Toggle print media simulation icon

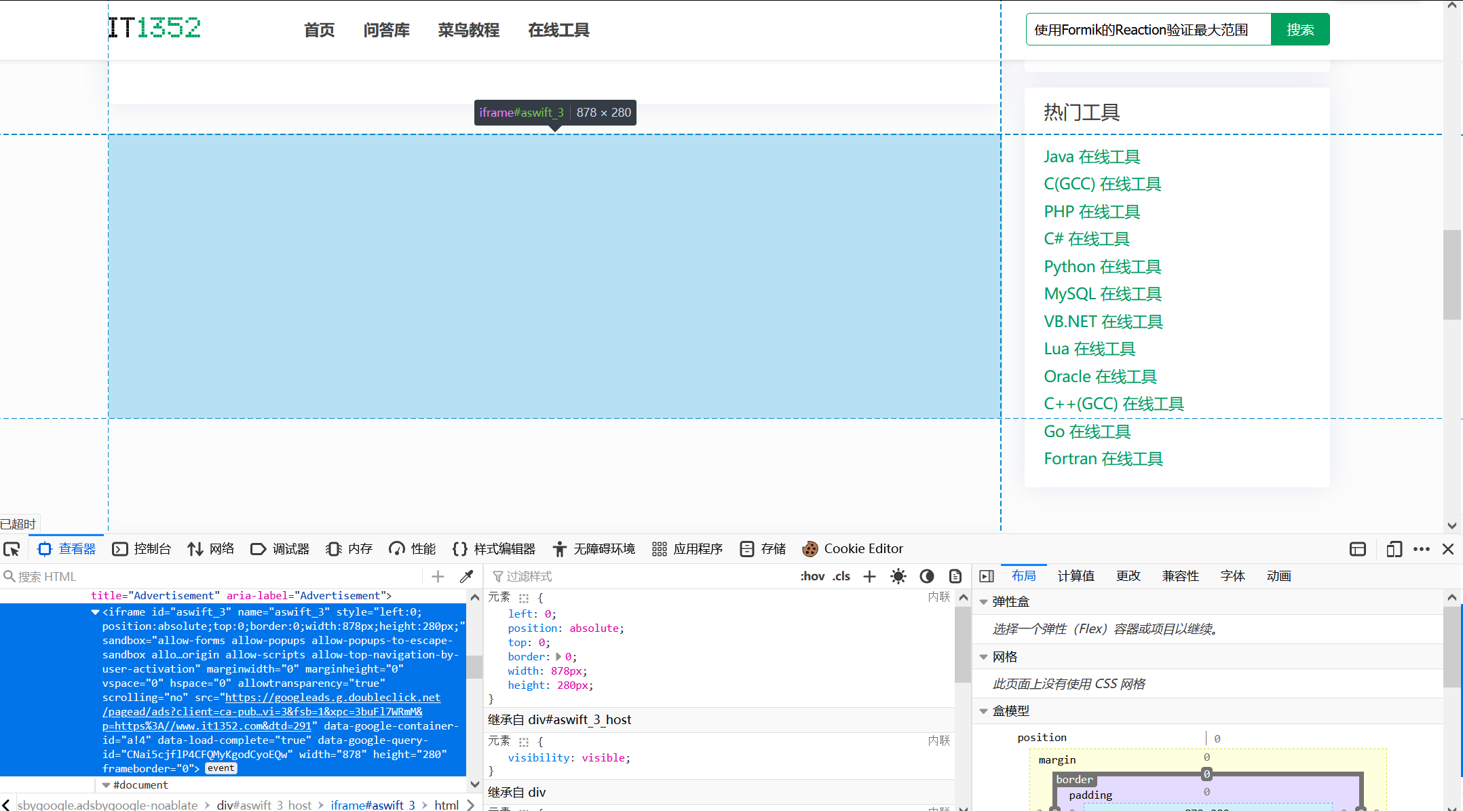[x=955, y=576]
